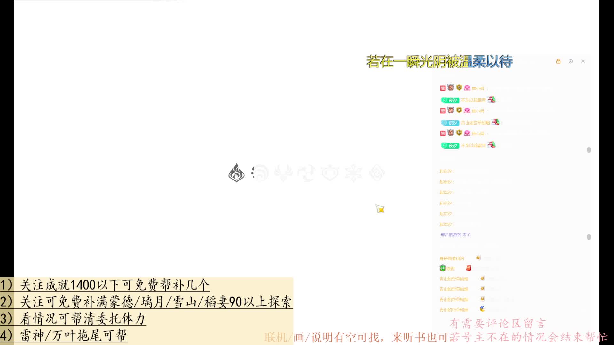Image resolution: width=614 pixels, height=345 pixels.
Task: Click the blue 夜汐 fan badge
Action: click(450, 123)
